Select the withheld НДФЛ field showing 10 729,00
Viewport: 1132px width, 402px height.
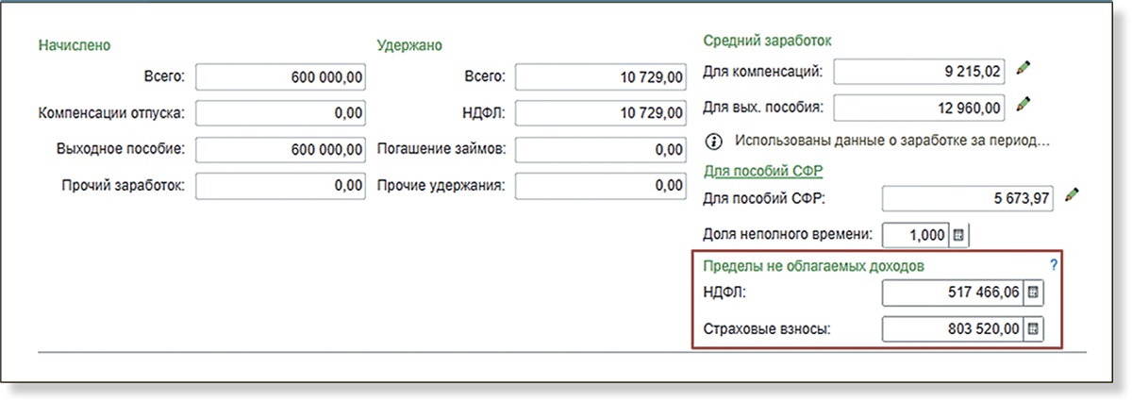(600, 113)
